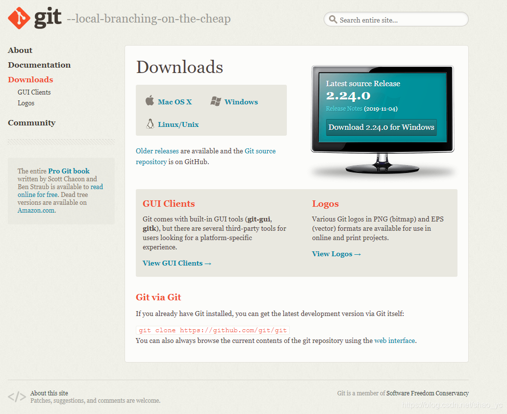Focus the Search entire site field
Screen dimensions: 507x414
[x=396, y=20]
